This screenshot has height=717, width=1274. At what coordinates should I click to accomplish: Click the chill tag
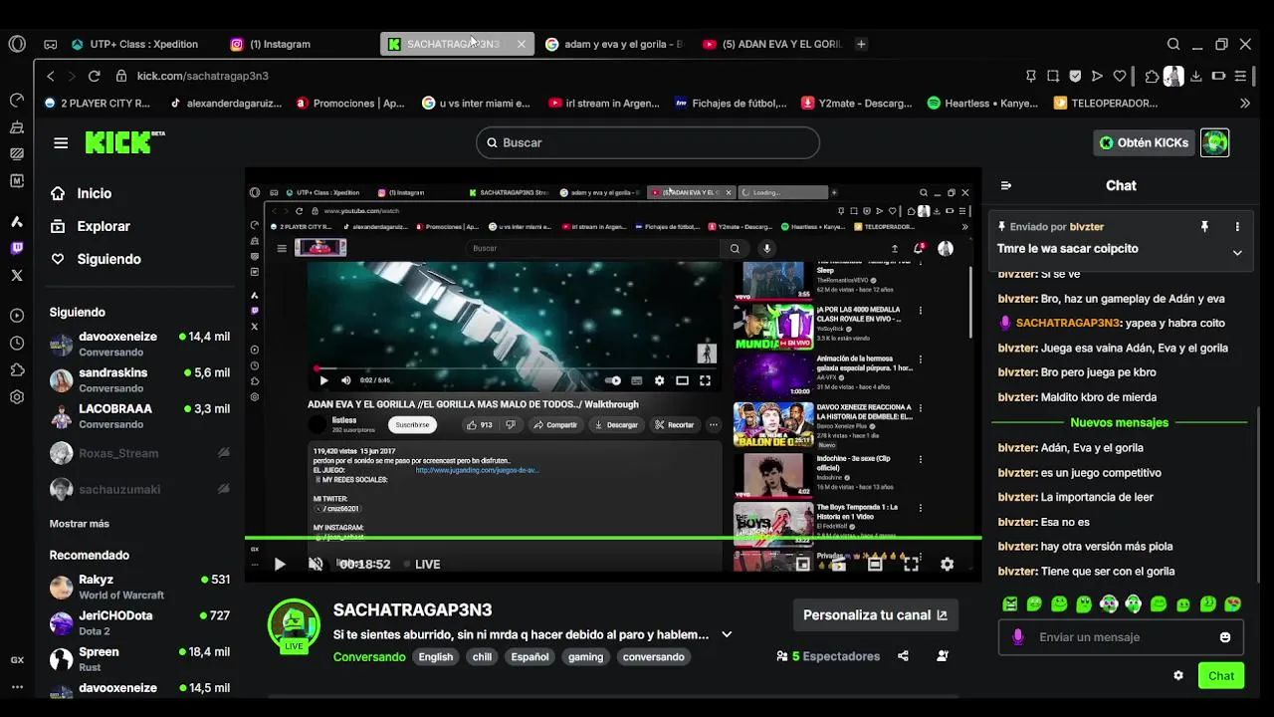tap(482, 657)
